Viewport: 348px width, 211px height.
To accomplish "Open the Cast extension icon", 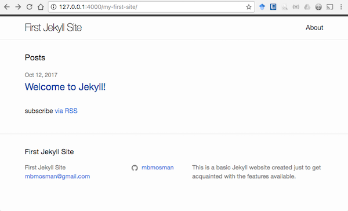I will 330,7.
